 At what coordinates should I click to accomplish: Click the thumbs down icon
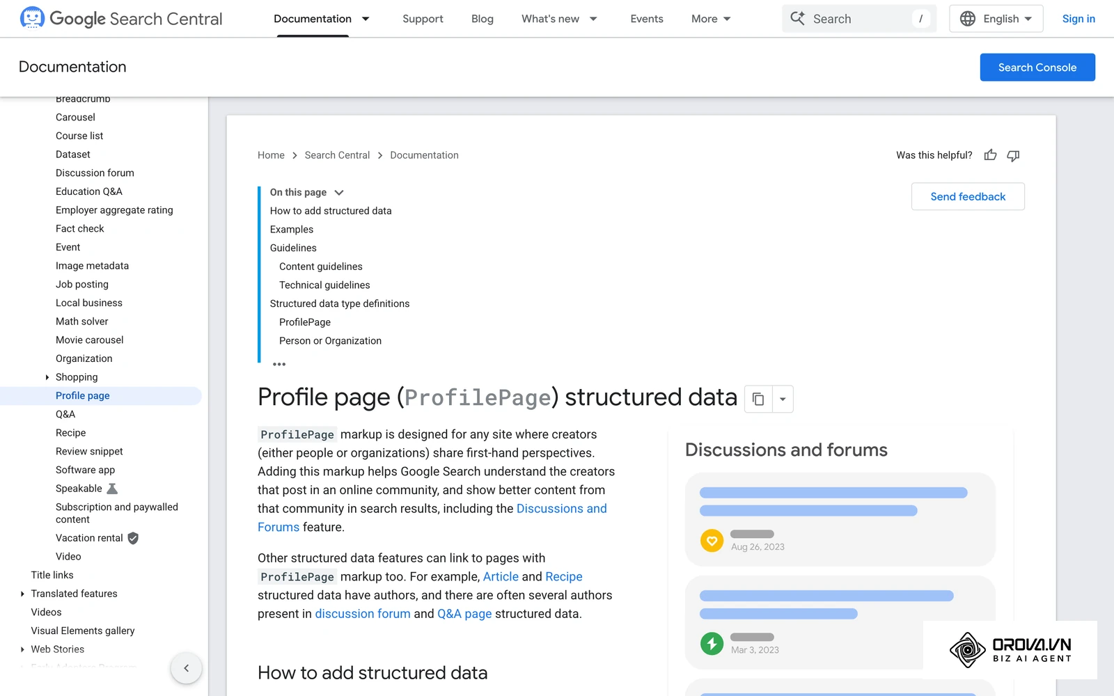coord(1013,155)
